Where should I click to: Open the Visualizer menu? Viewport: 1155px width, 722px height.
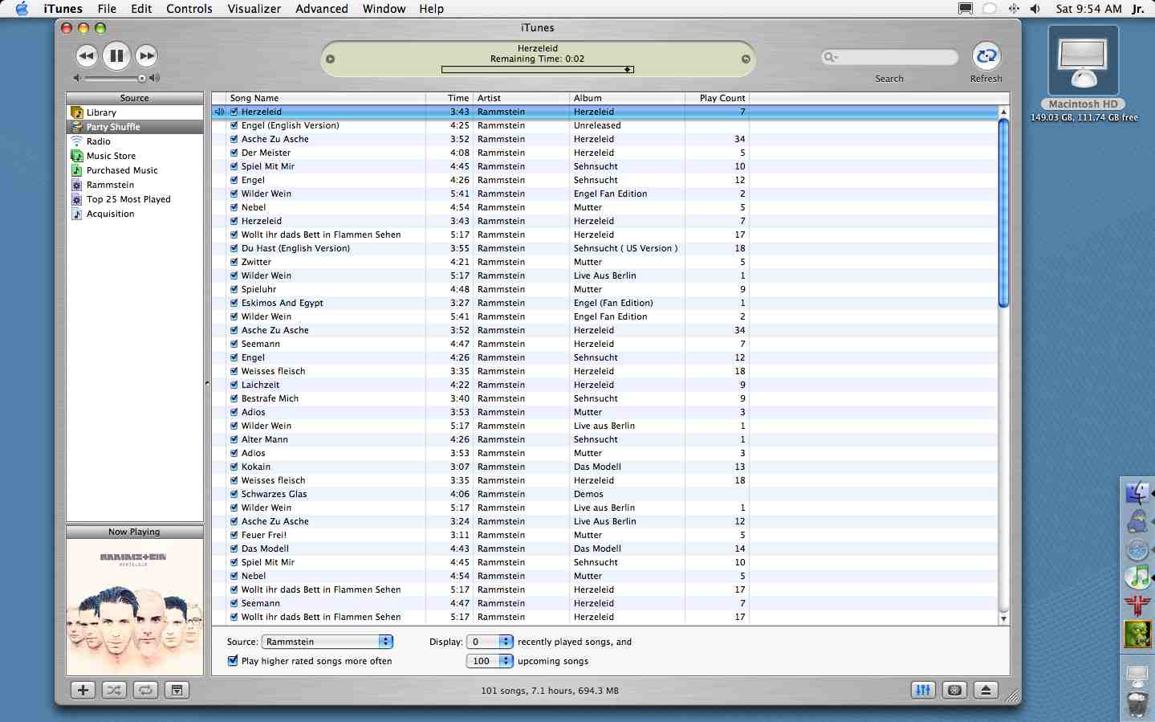[x=254, y=9]
